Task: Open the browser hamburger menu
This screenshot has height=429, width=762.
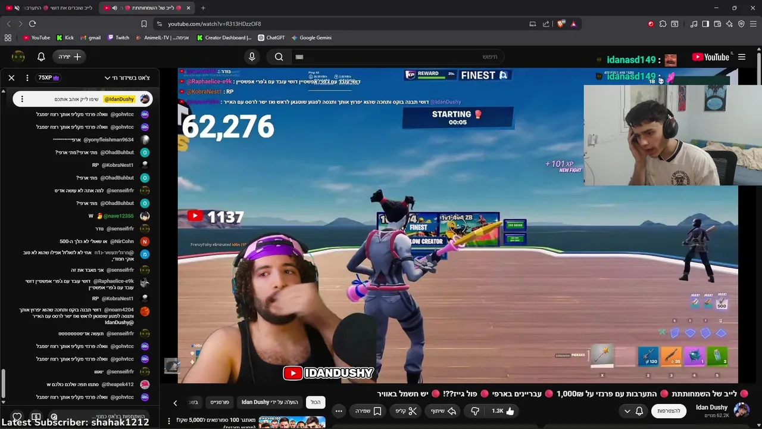Action: coord(754,24)
